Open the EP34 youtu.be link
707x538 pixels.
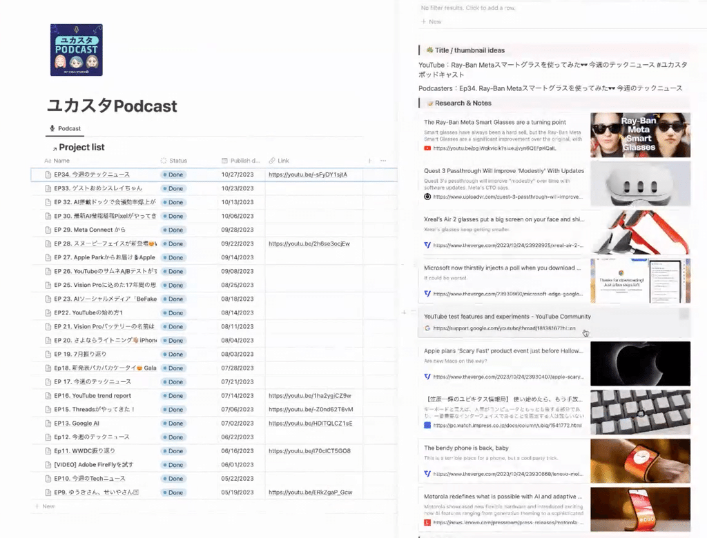pos(307,175)
